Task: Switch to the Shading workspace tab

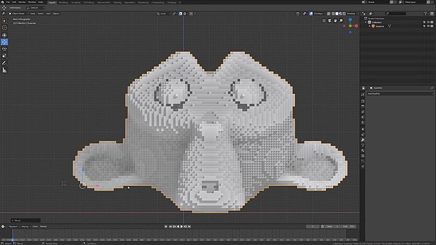Action: [117, 3]
